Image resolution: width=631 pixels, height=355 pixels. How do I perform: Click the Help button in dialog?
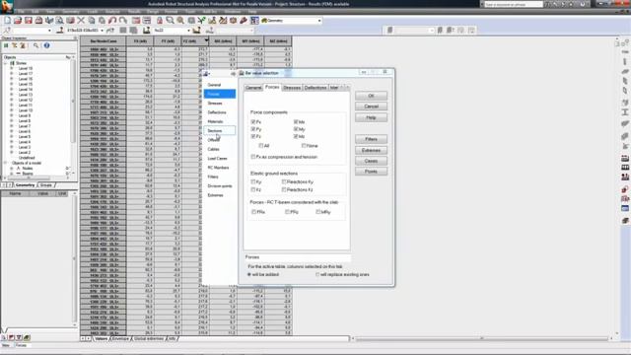pyautogui.click(x=371, y=117)
